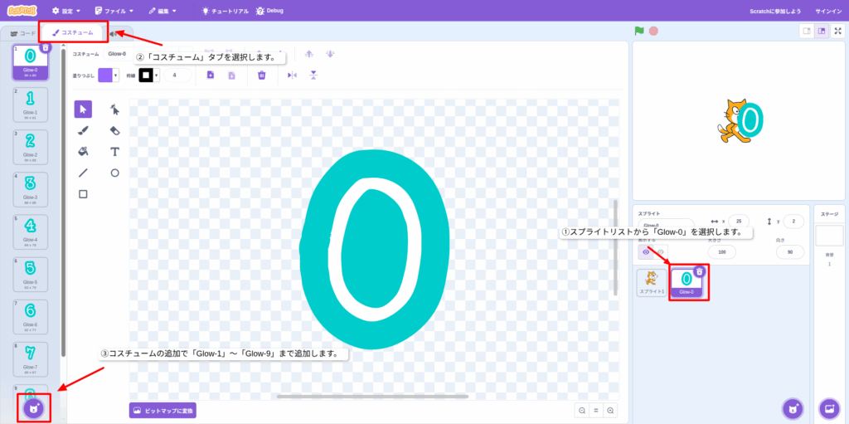
Task: Toggle sprite visibility with the eye icon
Action: [647, 251]
